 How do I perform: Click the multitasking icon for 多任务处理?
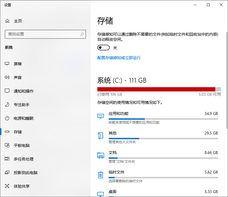pos(7,159)
